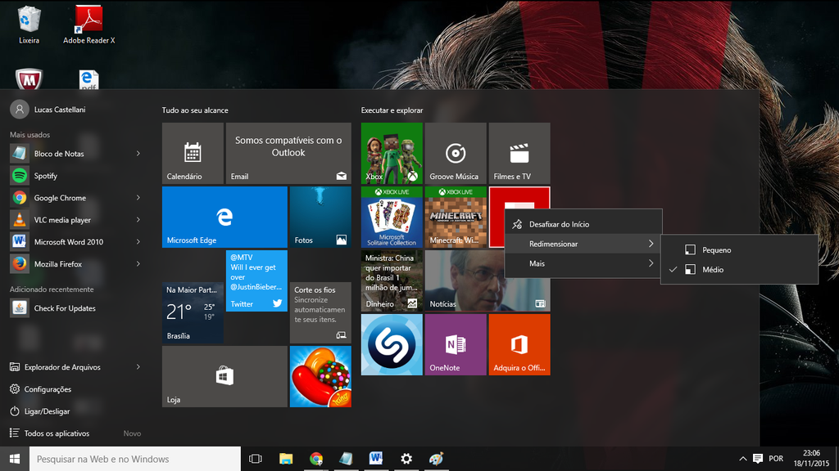Expand Explorador de Arquivos jump list arrow

coord(138,367)
